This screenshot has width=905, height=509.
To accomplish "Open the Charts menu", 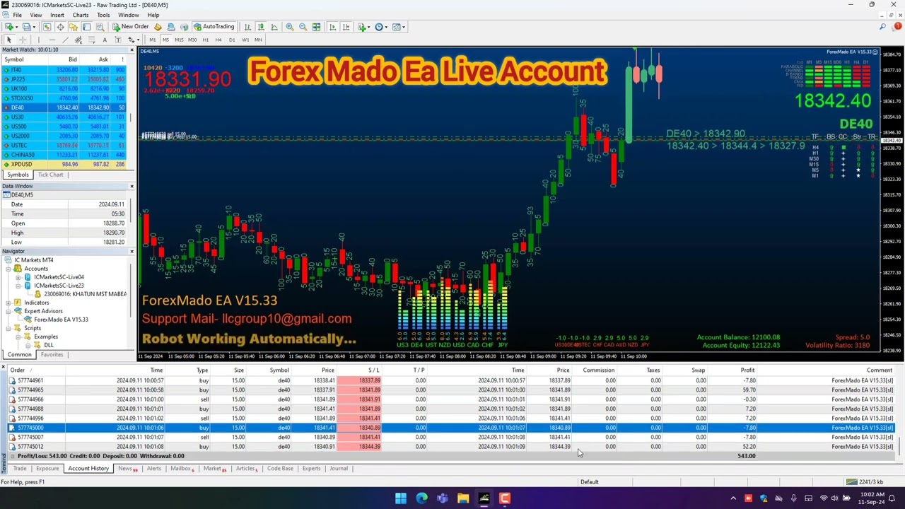I will pos(80,15).
